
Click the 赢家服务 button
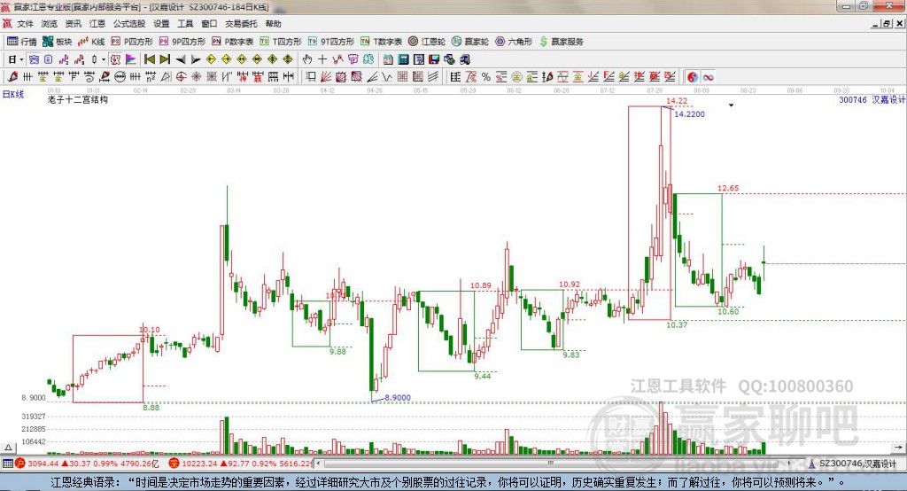[561, 42]
